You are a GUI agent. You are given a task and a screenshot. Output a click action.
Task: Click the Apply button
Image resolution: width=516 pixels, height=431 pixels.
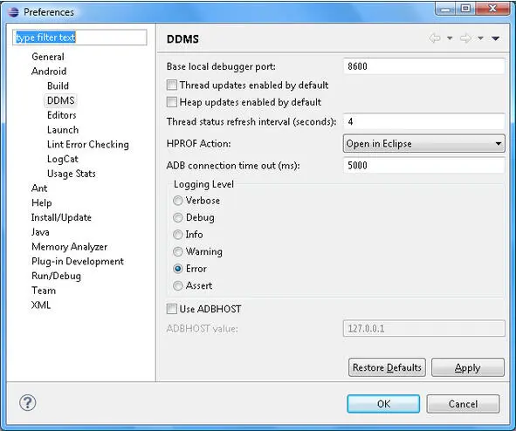coord(468,367)
